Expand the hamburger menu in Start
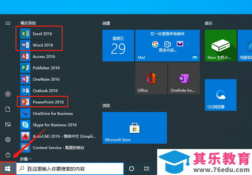252x175 pixels. [x=8, y=23]
